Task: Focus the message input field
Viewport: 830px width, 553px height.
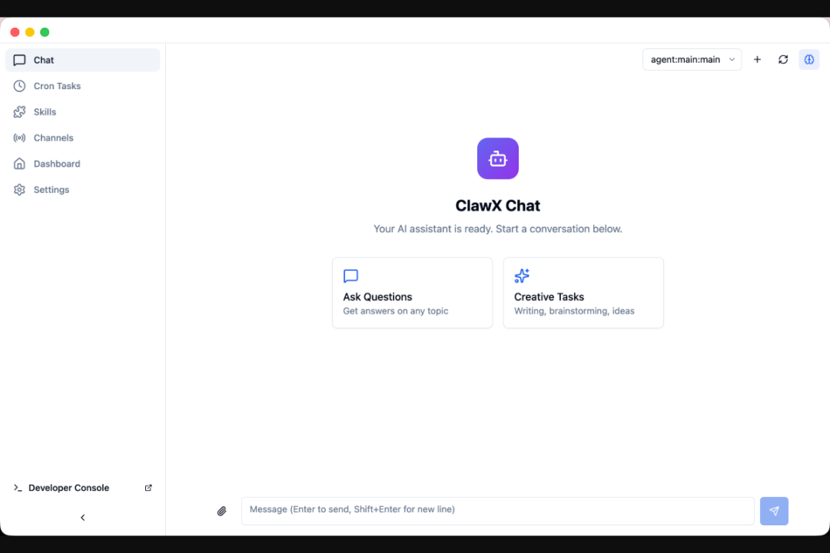Action: [x=497, y=512]
